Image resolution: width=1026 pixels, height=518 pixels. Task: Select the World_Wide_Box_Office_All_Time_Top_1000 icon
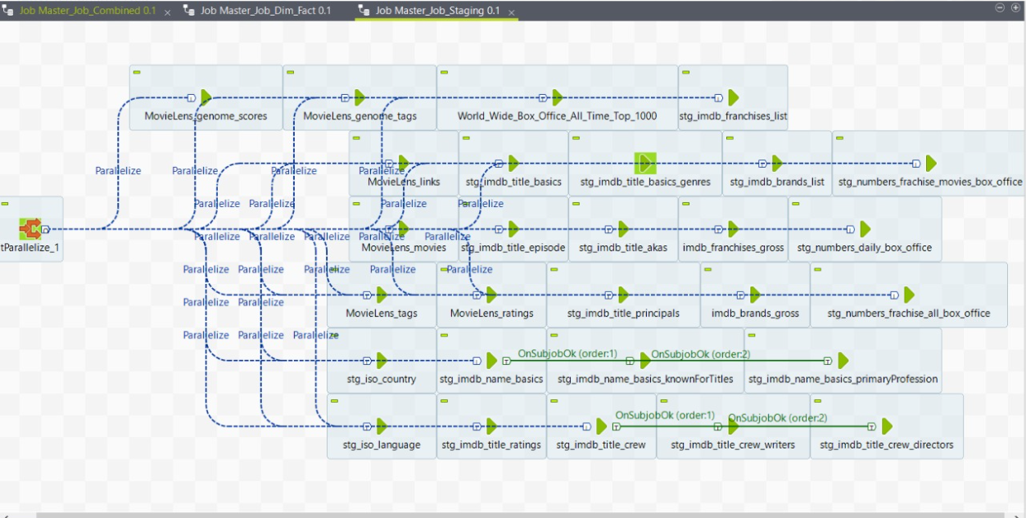[555, 97]
